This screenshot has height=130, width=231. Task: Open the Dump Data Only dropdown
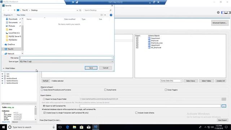coord(171,81)
